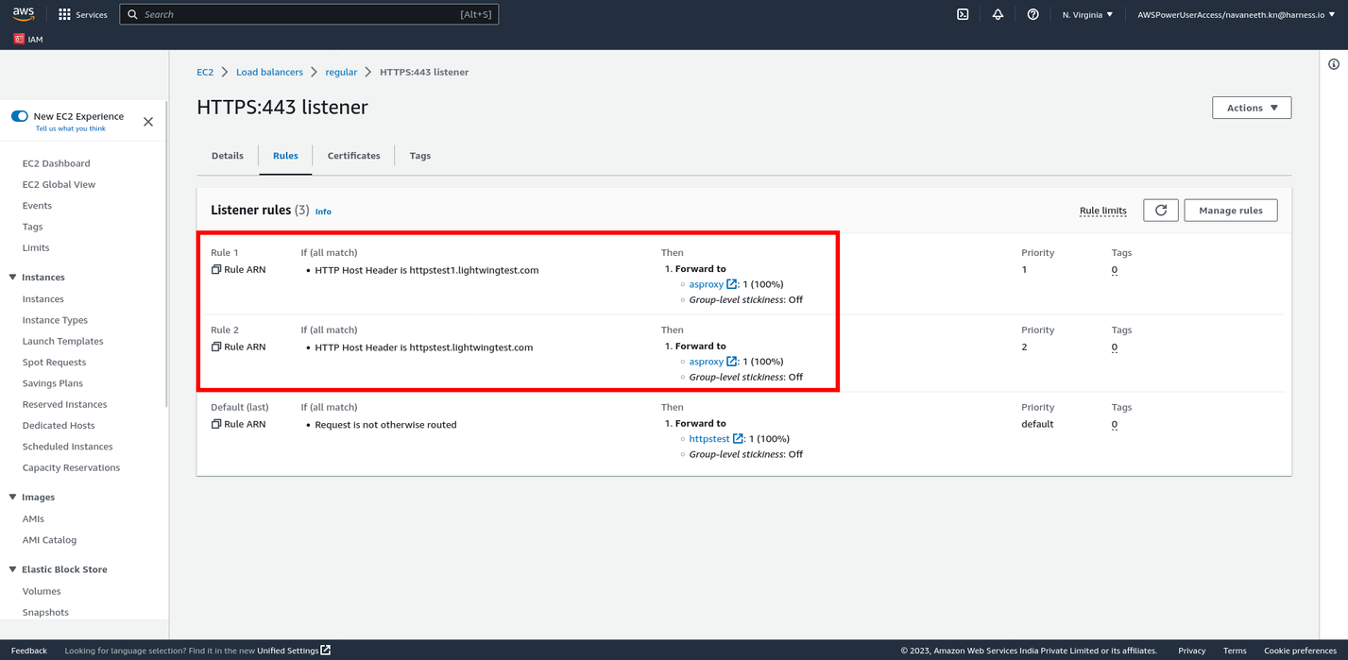
Task: Switch to the Certificates tab
Action: 353,156
